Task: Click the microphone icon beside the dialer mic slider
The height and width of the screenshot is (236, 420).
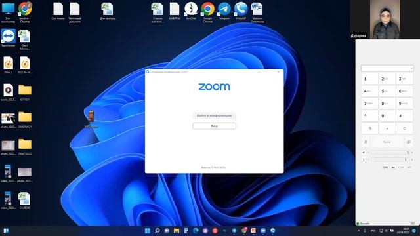Action: [364, 159]
